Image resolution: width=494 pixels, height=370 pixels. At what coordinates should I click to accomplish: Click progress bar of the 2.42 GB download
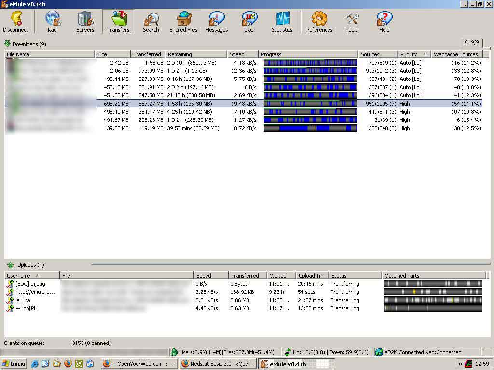point(310,63)
